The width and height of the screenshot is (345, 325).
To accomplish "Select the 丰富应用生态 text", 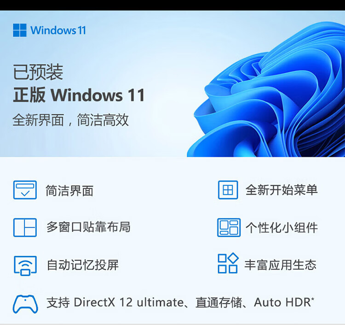I will click(281, 265).
